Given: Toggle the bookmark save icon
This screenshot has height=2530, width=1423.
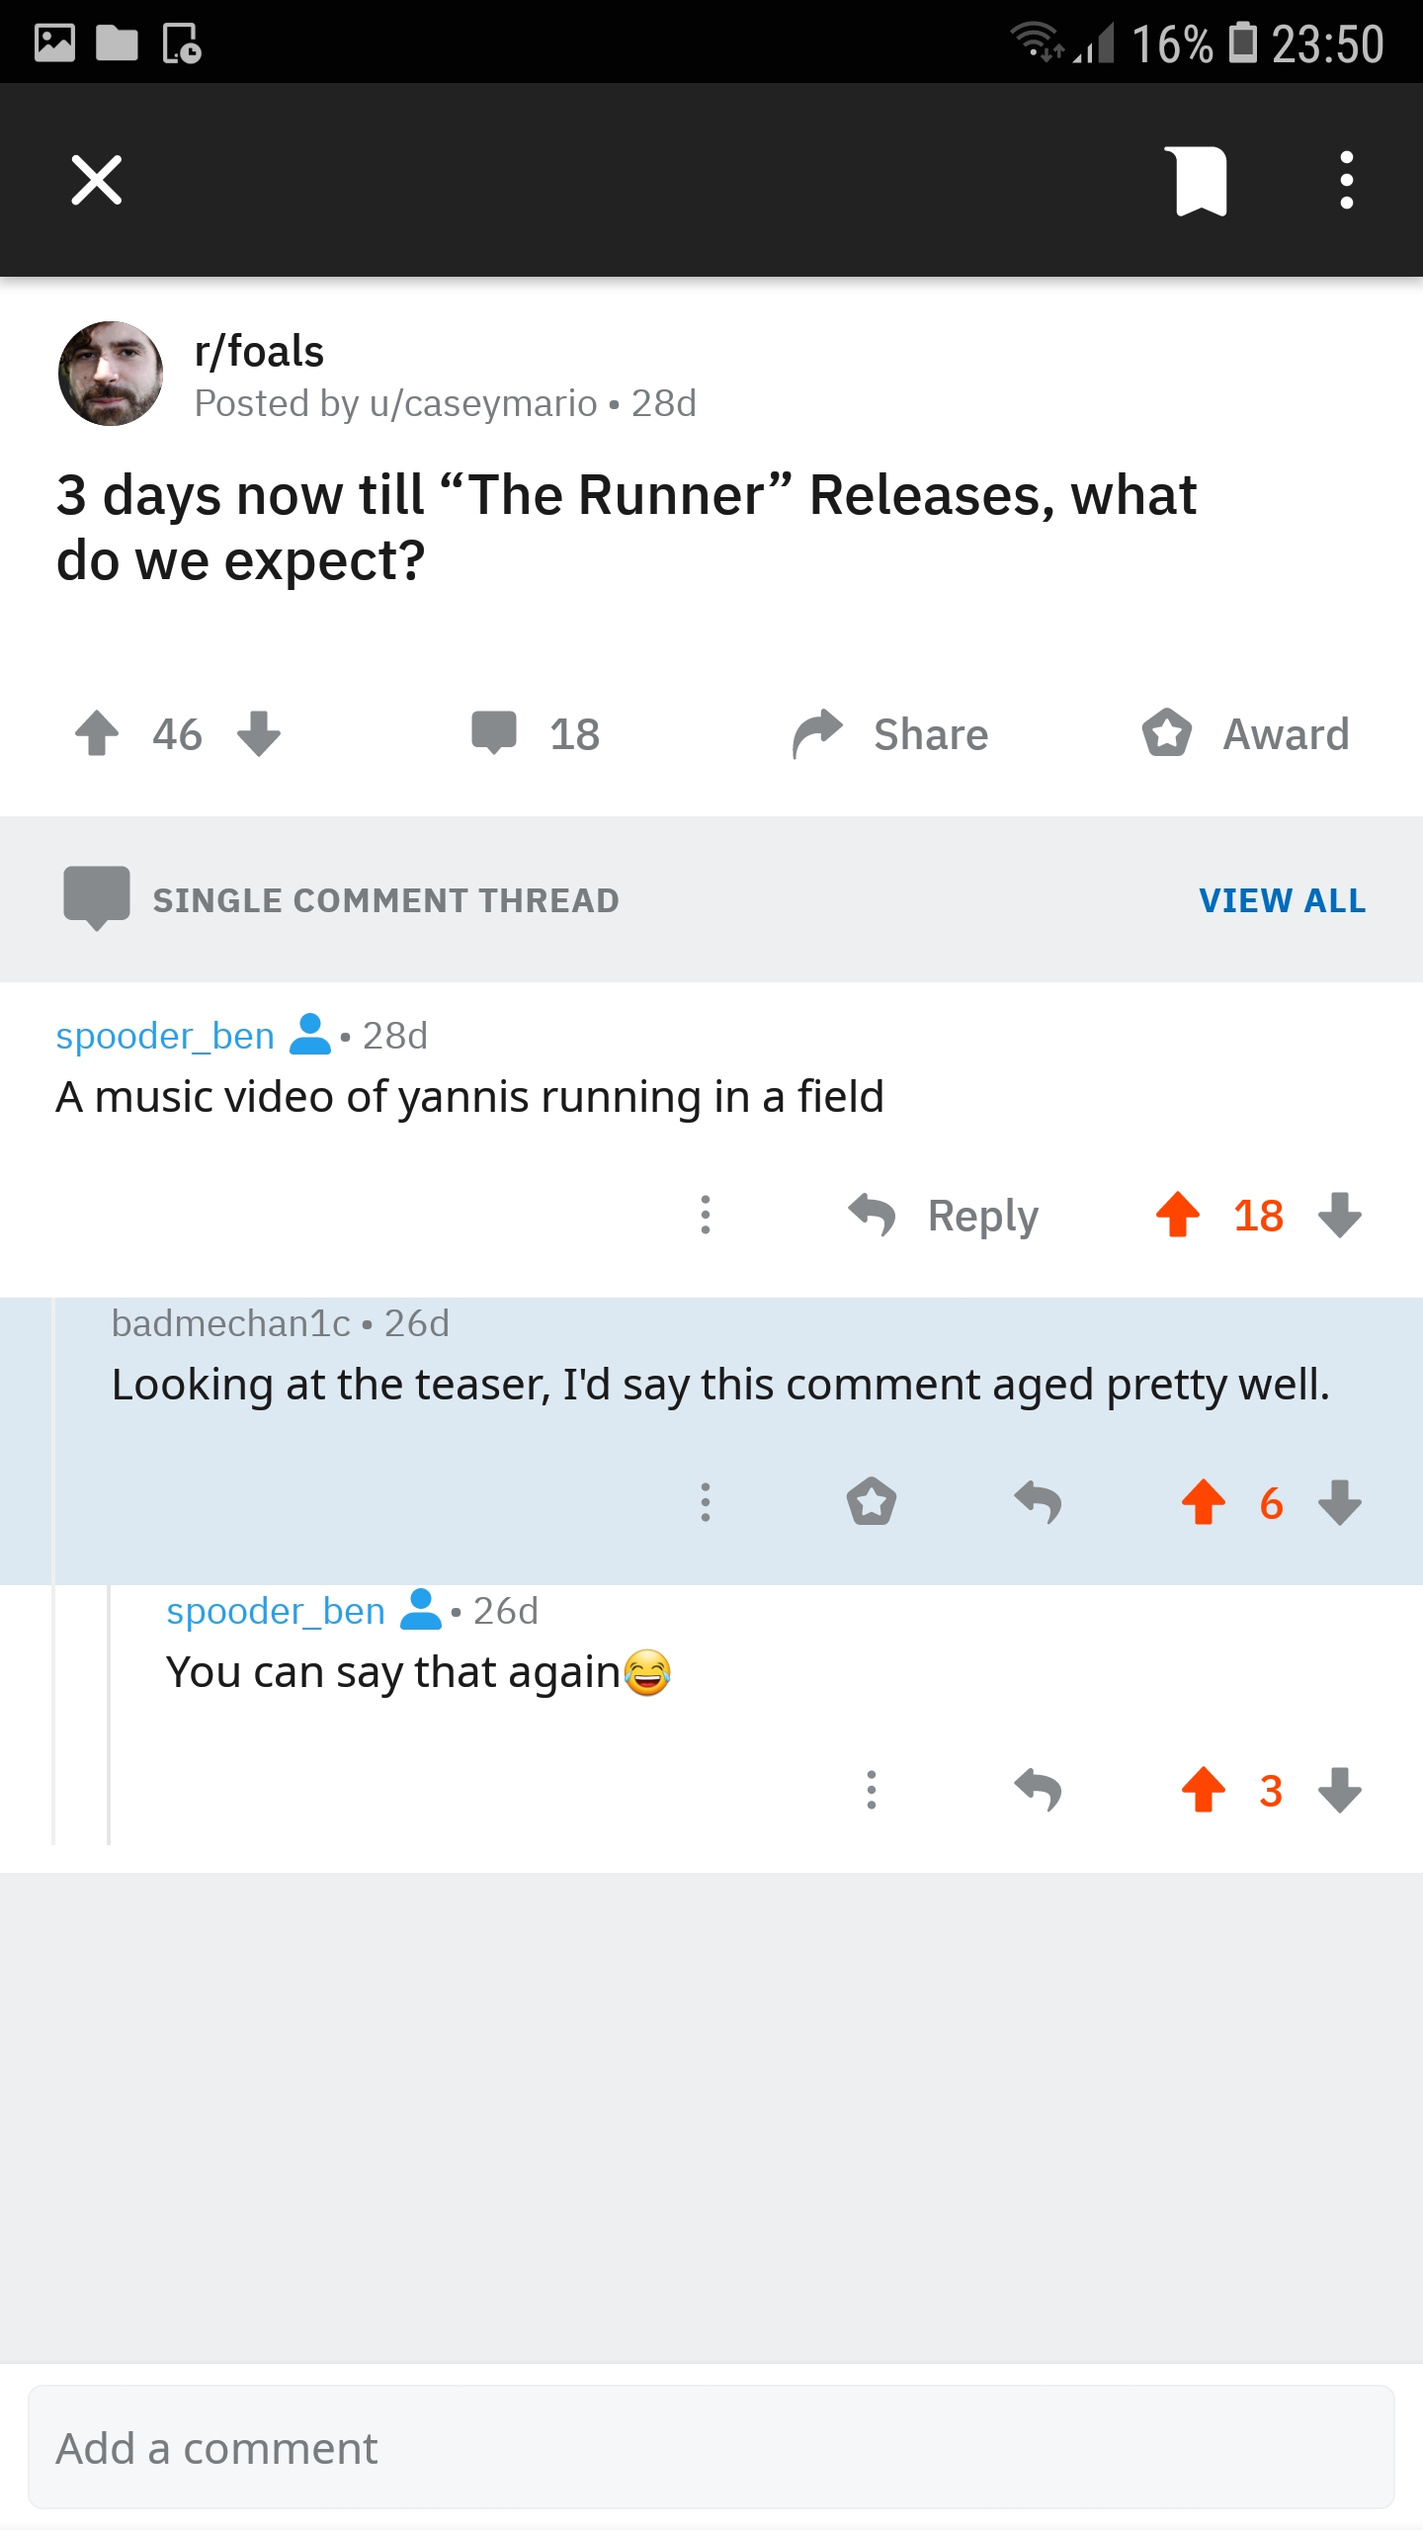Looking at the screenshot, I should pyautogui.click(x=1201, y=181).
